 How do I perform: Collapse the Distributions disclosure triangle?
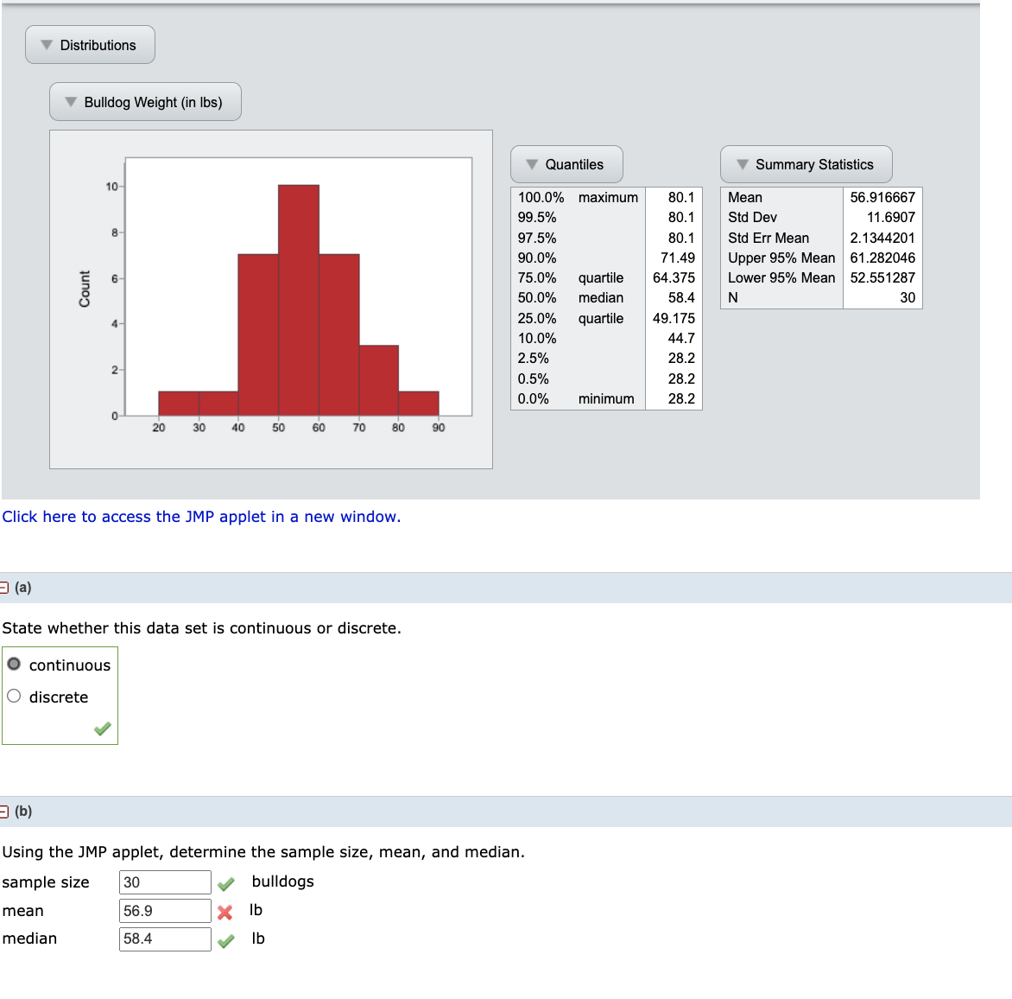pos(46,44)
